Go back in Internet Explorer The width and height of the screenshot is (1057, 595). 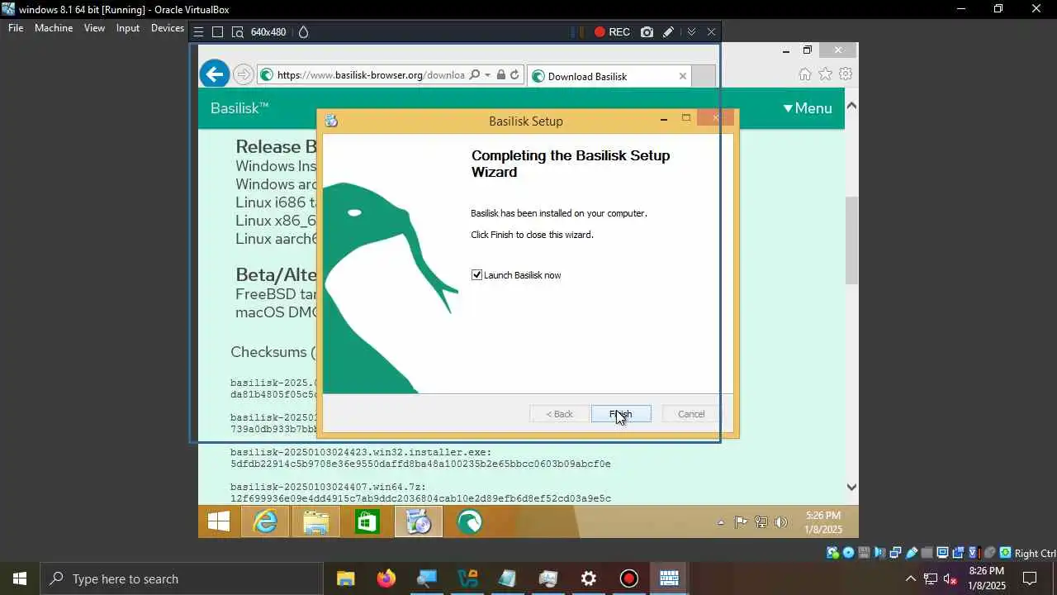[215, 74]
